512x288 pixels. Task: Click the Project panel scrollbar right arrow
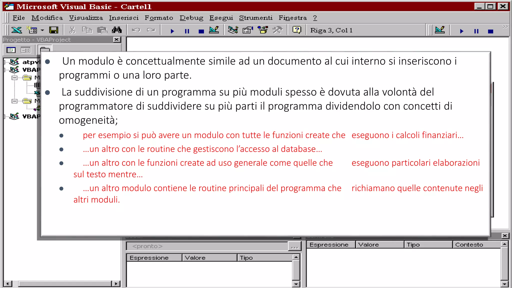pyautogui.click(x=116, y=283)
